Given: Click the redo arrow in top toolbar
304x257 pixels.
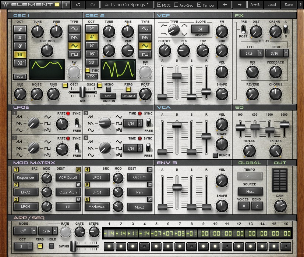Looking at the screenshot, I should (93, 5).
